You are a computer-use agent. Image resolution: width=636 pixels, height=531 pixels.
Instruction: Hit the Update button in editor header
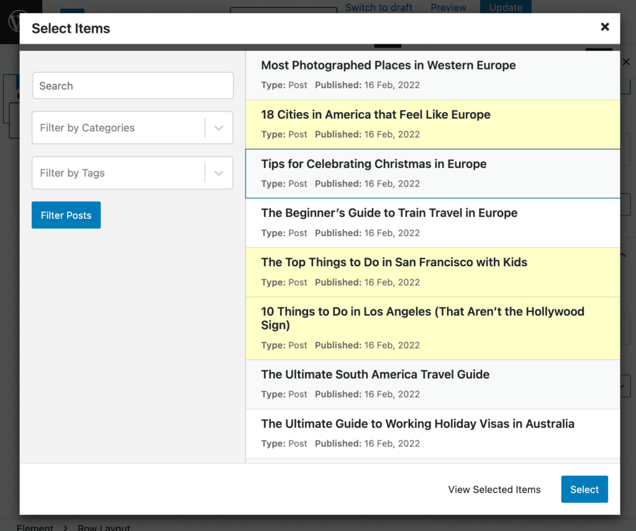506,7
